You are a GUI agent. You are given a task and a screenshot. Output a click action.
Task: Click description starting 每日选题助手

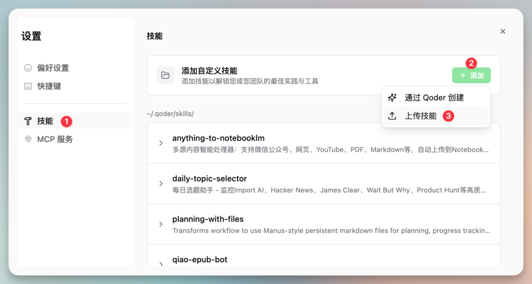tap(329, 190)
